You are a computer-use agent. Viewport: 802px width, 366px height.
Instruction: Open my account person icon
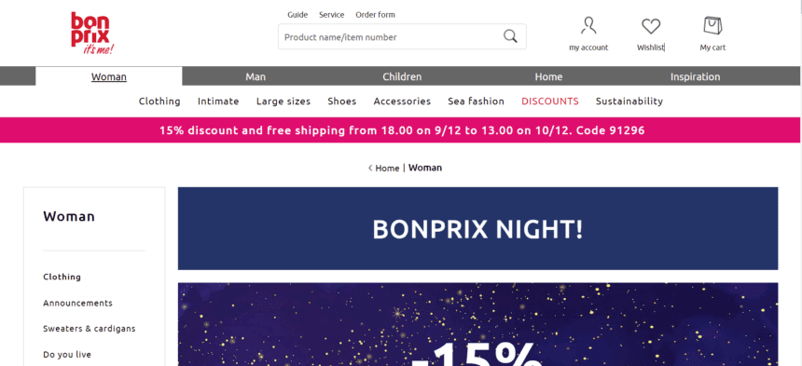(x=588, y=25)
